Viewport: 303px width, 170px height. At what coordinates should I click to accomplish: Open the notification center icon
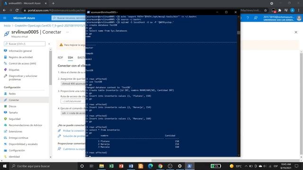297,166
